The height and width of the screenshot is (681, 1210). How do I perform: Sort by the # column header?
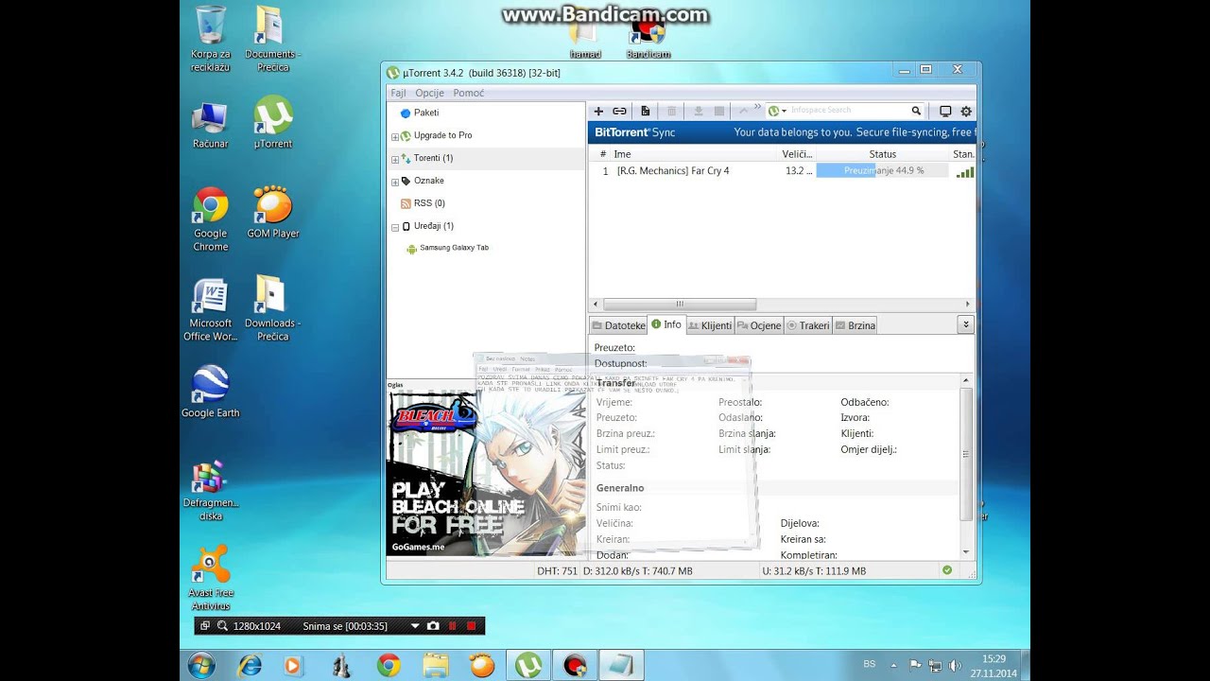pos(602,154)
